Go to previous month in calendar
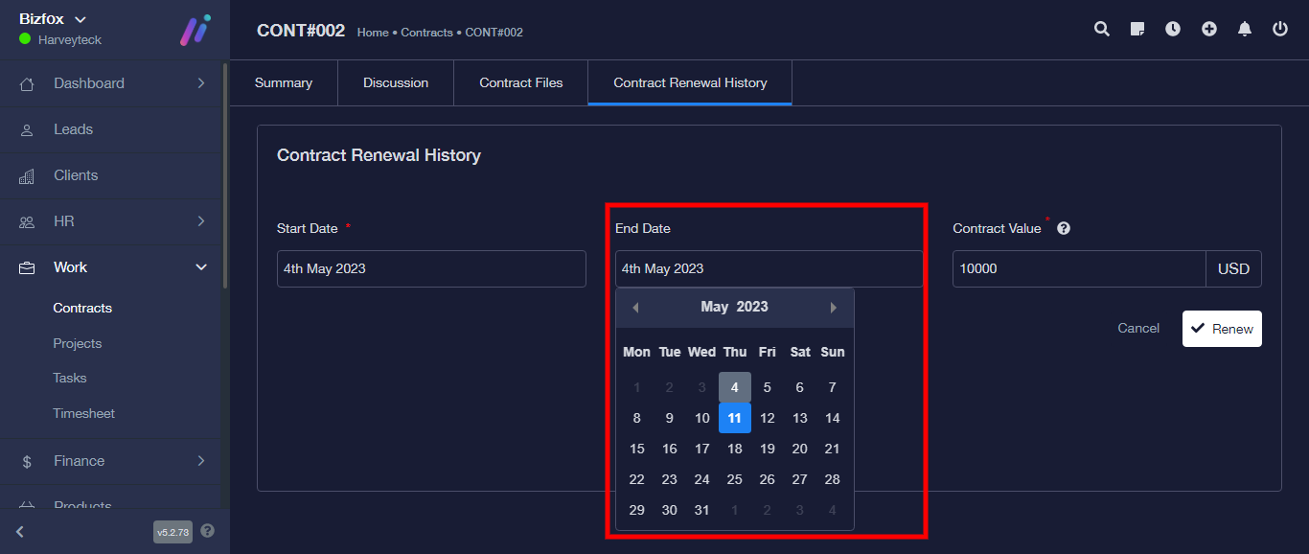Image resolution: width=1309 pixels, height=554 pixels. (635, 308)
